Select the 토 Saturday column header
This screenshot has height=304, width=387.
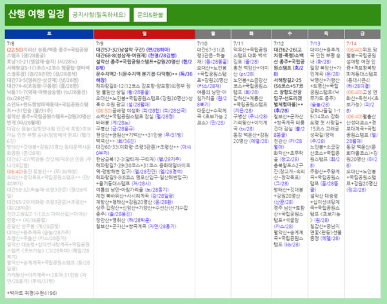pos(50,34)
